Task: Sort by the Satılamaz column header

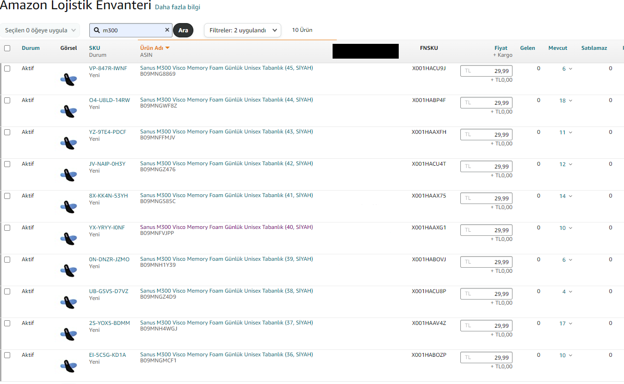Action: click(594, 48)
